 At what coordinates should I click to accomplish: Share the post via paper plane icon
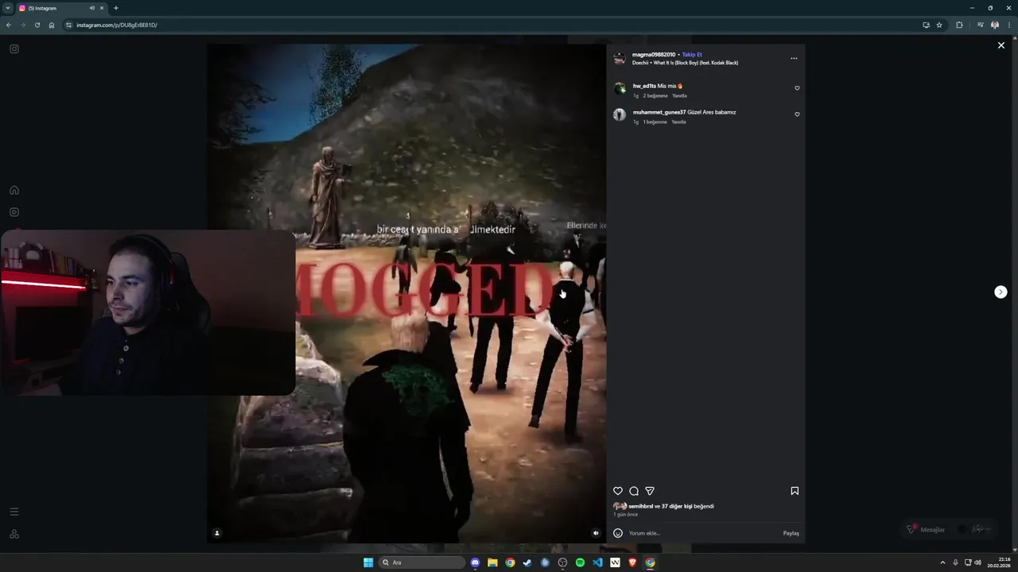tap(650, 491)
